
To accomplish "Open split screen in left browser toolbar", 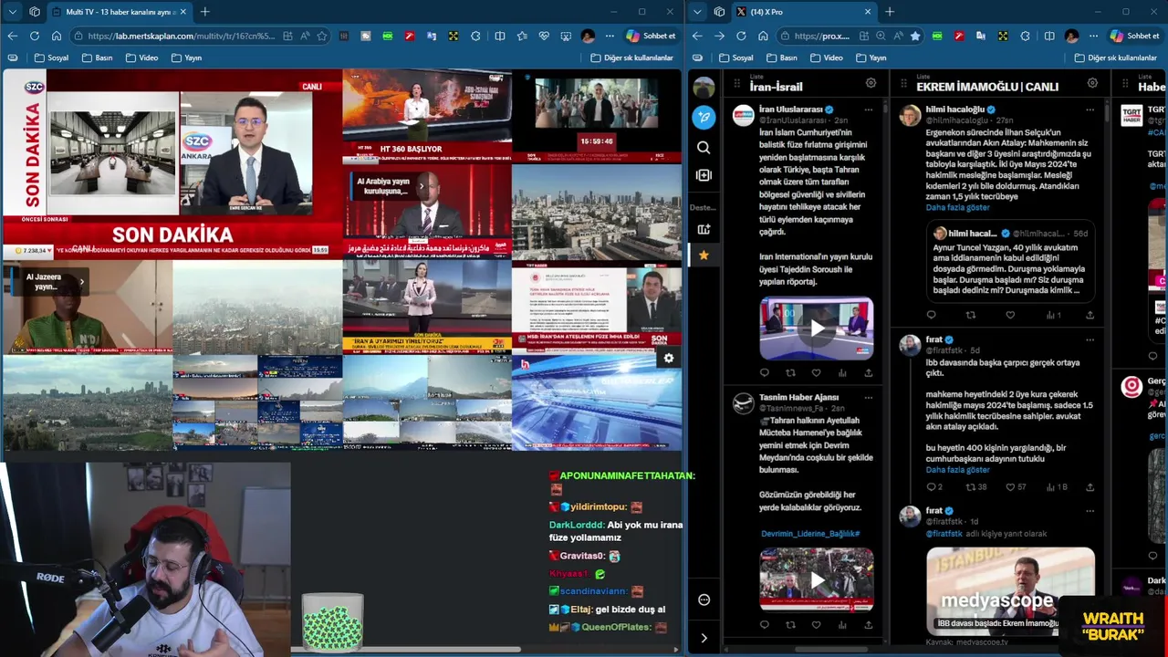I will click(x=499, y=36).
